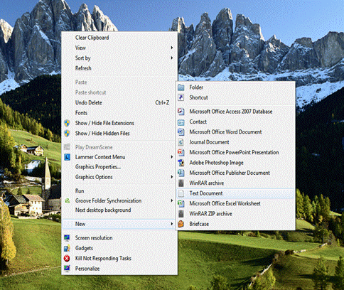Toggle Show / Hide Hidden Files
The height and width of the screenshot is (290, 344).
pyautogui.click(x=102, y=134)
